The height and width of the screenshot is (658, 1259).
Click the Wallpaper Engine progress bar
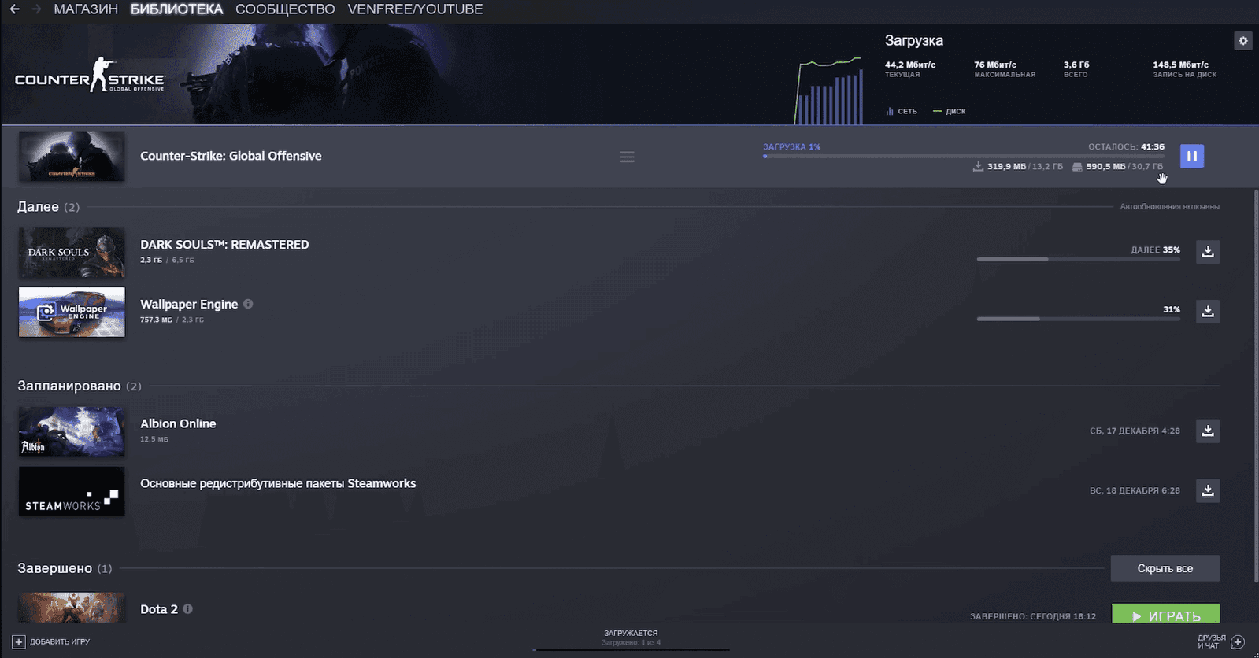pos(1079,319)
